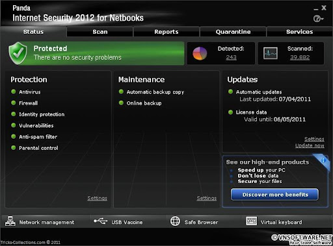The image size is (333, 246).
Task: Click the Parental control status dot
Action: point(14,148)
